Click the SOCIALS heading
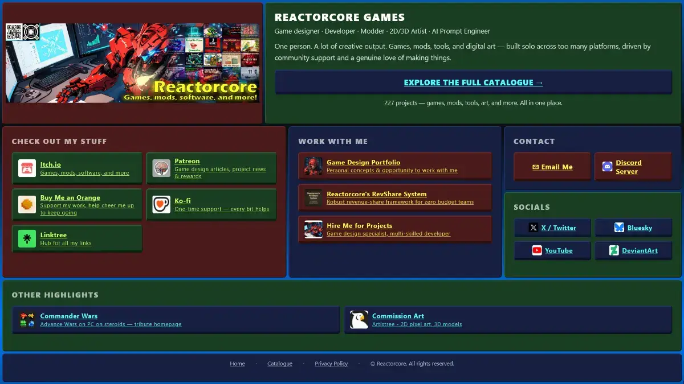684x384 pixels. click(532, 208)
